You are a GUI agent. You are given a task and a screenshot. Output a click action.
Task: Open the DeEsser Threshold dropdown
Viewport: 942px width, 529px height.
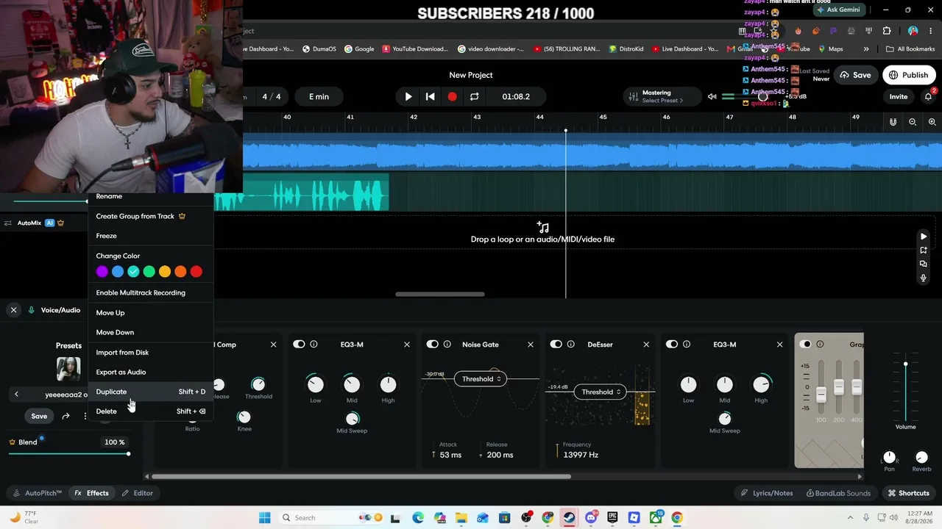[601, 392]
